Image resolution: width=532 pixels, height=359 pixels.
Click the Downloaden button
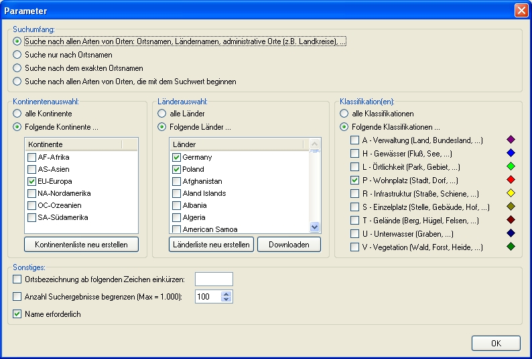[289, 245]
